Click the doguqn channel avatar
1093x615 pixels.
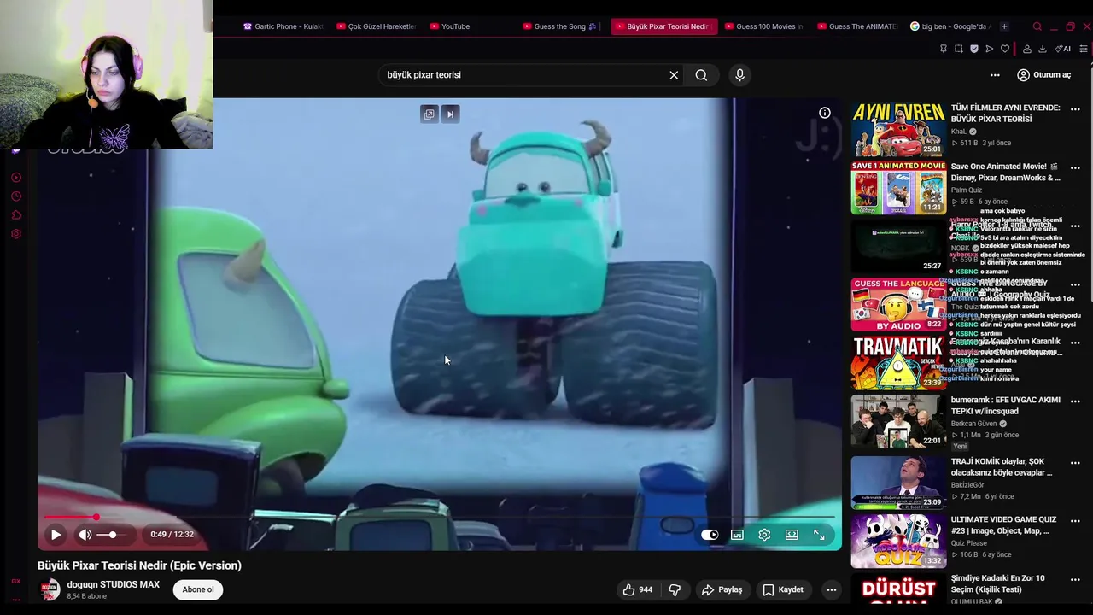(50, 589)
